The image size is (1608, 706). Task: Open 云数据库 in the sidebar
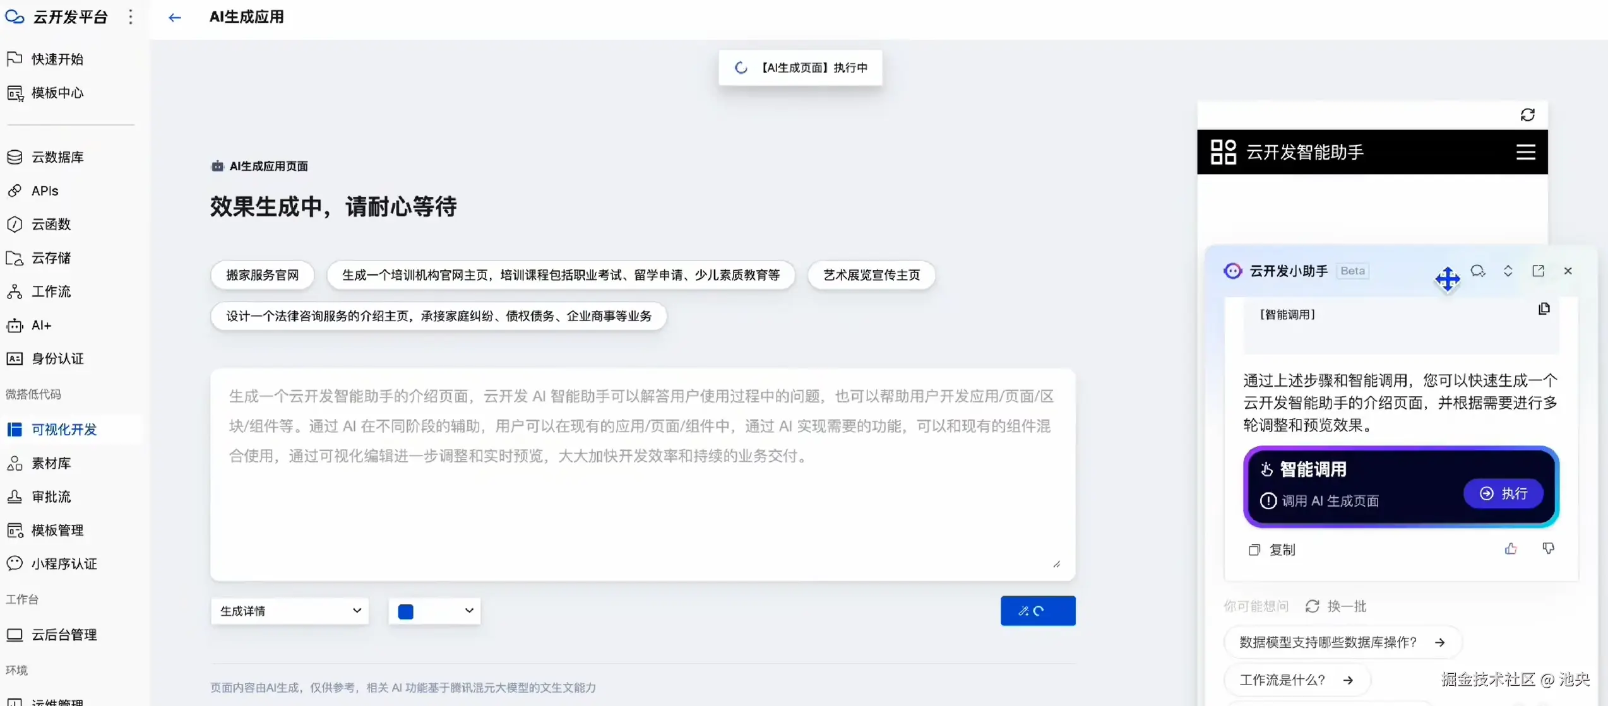(x=57, y=157)
